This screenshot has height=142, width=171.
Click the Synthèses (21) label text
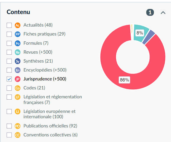(38, 61)
